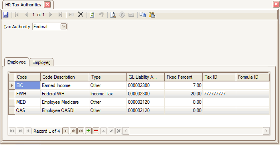This screenshot has width=280, height=145.
Task: Delete record using the X toolbar icon
Action: tap(81, 14)
